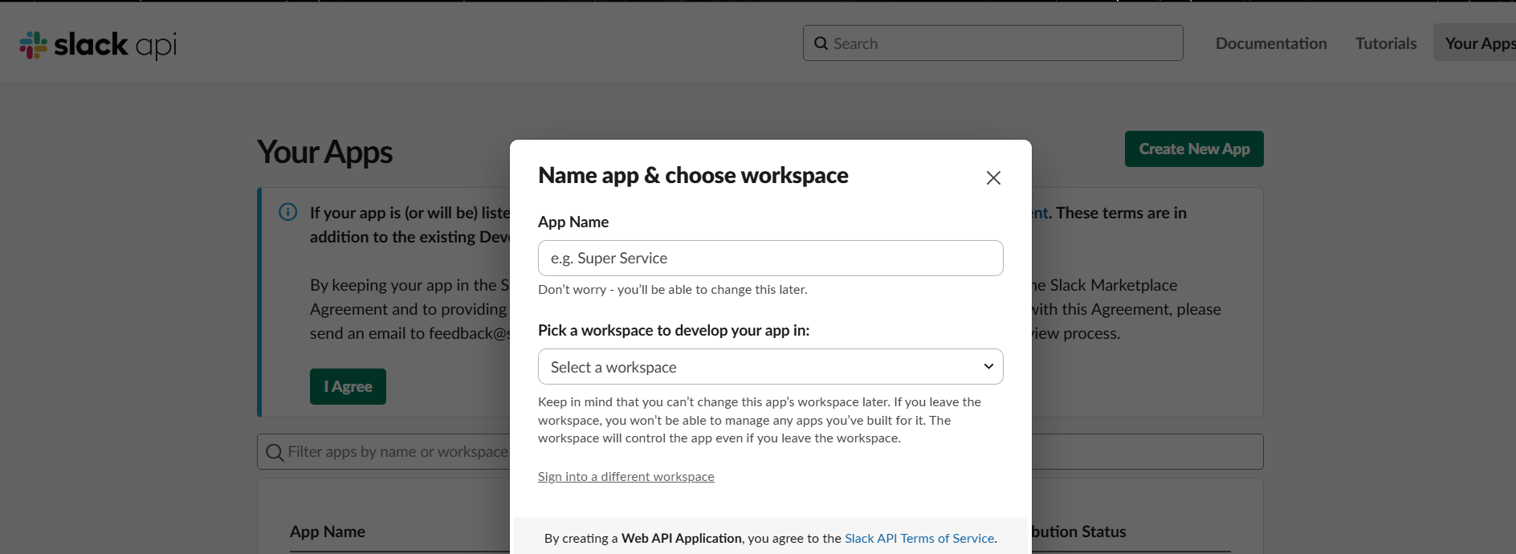The height and width of the screenshot is (554, 1516).
Task: Focus the Filter apps by name field
Action: tap(760, 452)
